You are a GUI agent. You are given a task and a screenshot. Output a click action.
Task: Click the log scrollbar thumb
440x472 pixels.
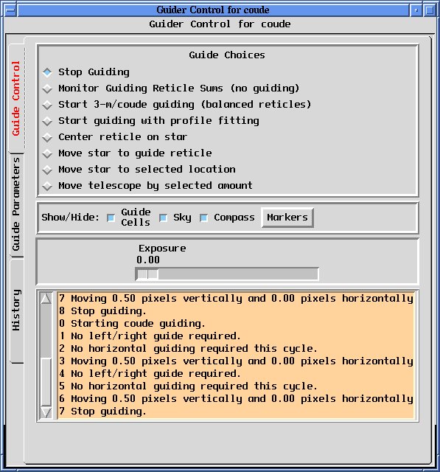[46, 382]
